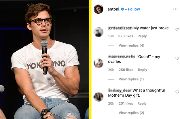This screenshot has width=180, height=119.
Task: Open the three-dot more options menu
Action: tap(175, 9)
